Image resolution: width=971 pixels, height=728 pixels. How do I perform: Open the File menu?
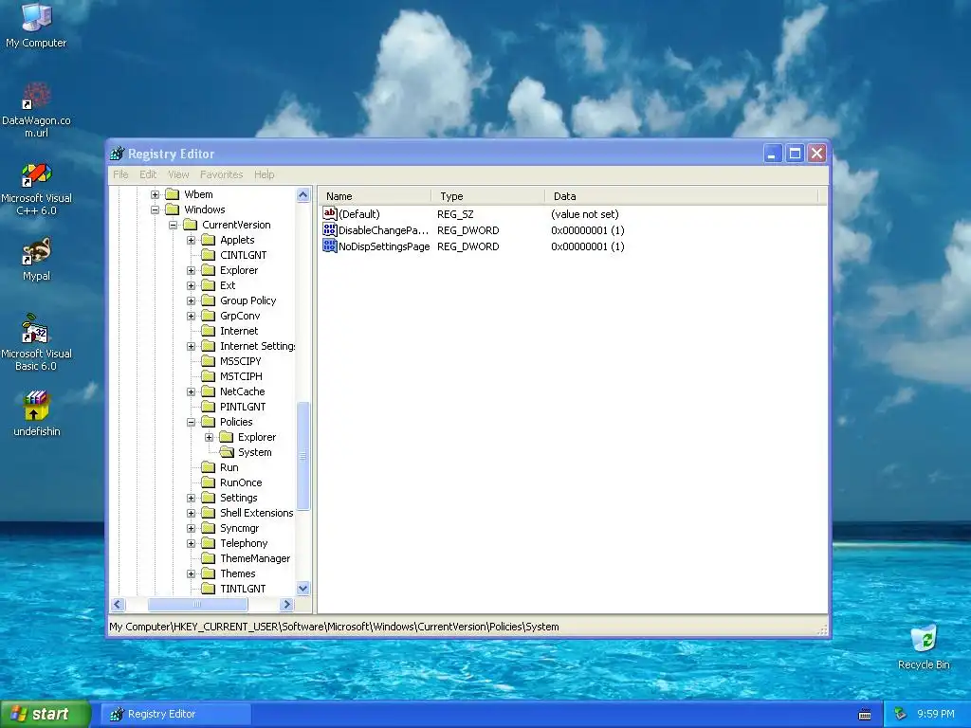point(120,174)
